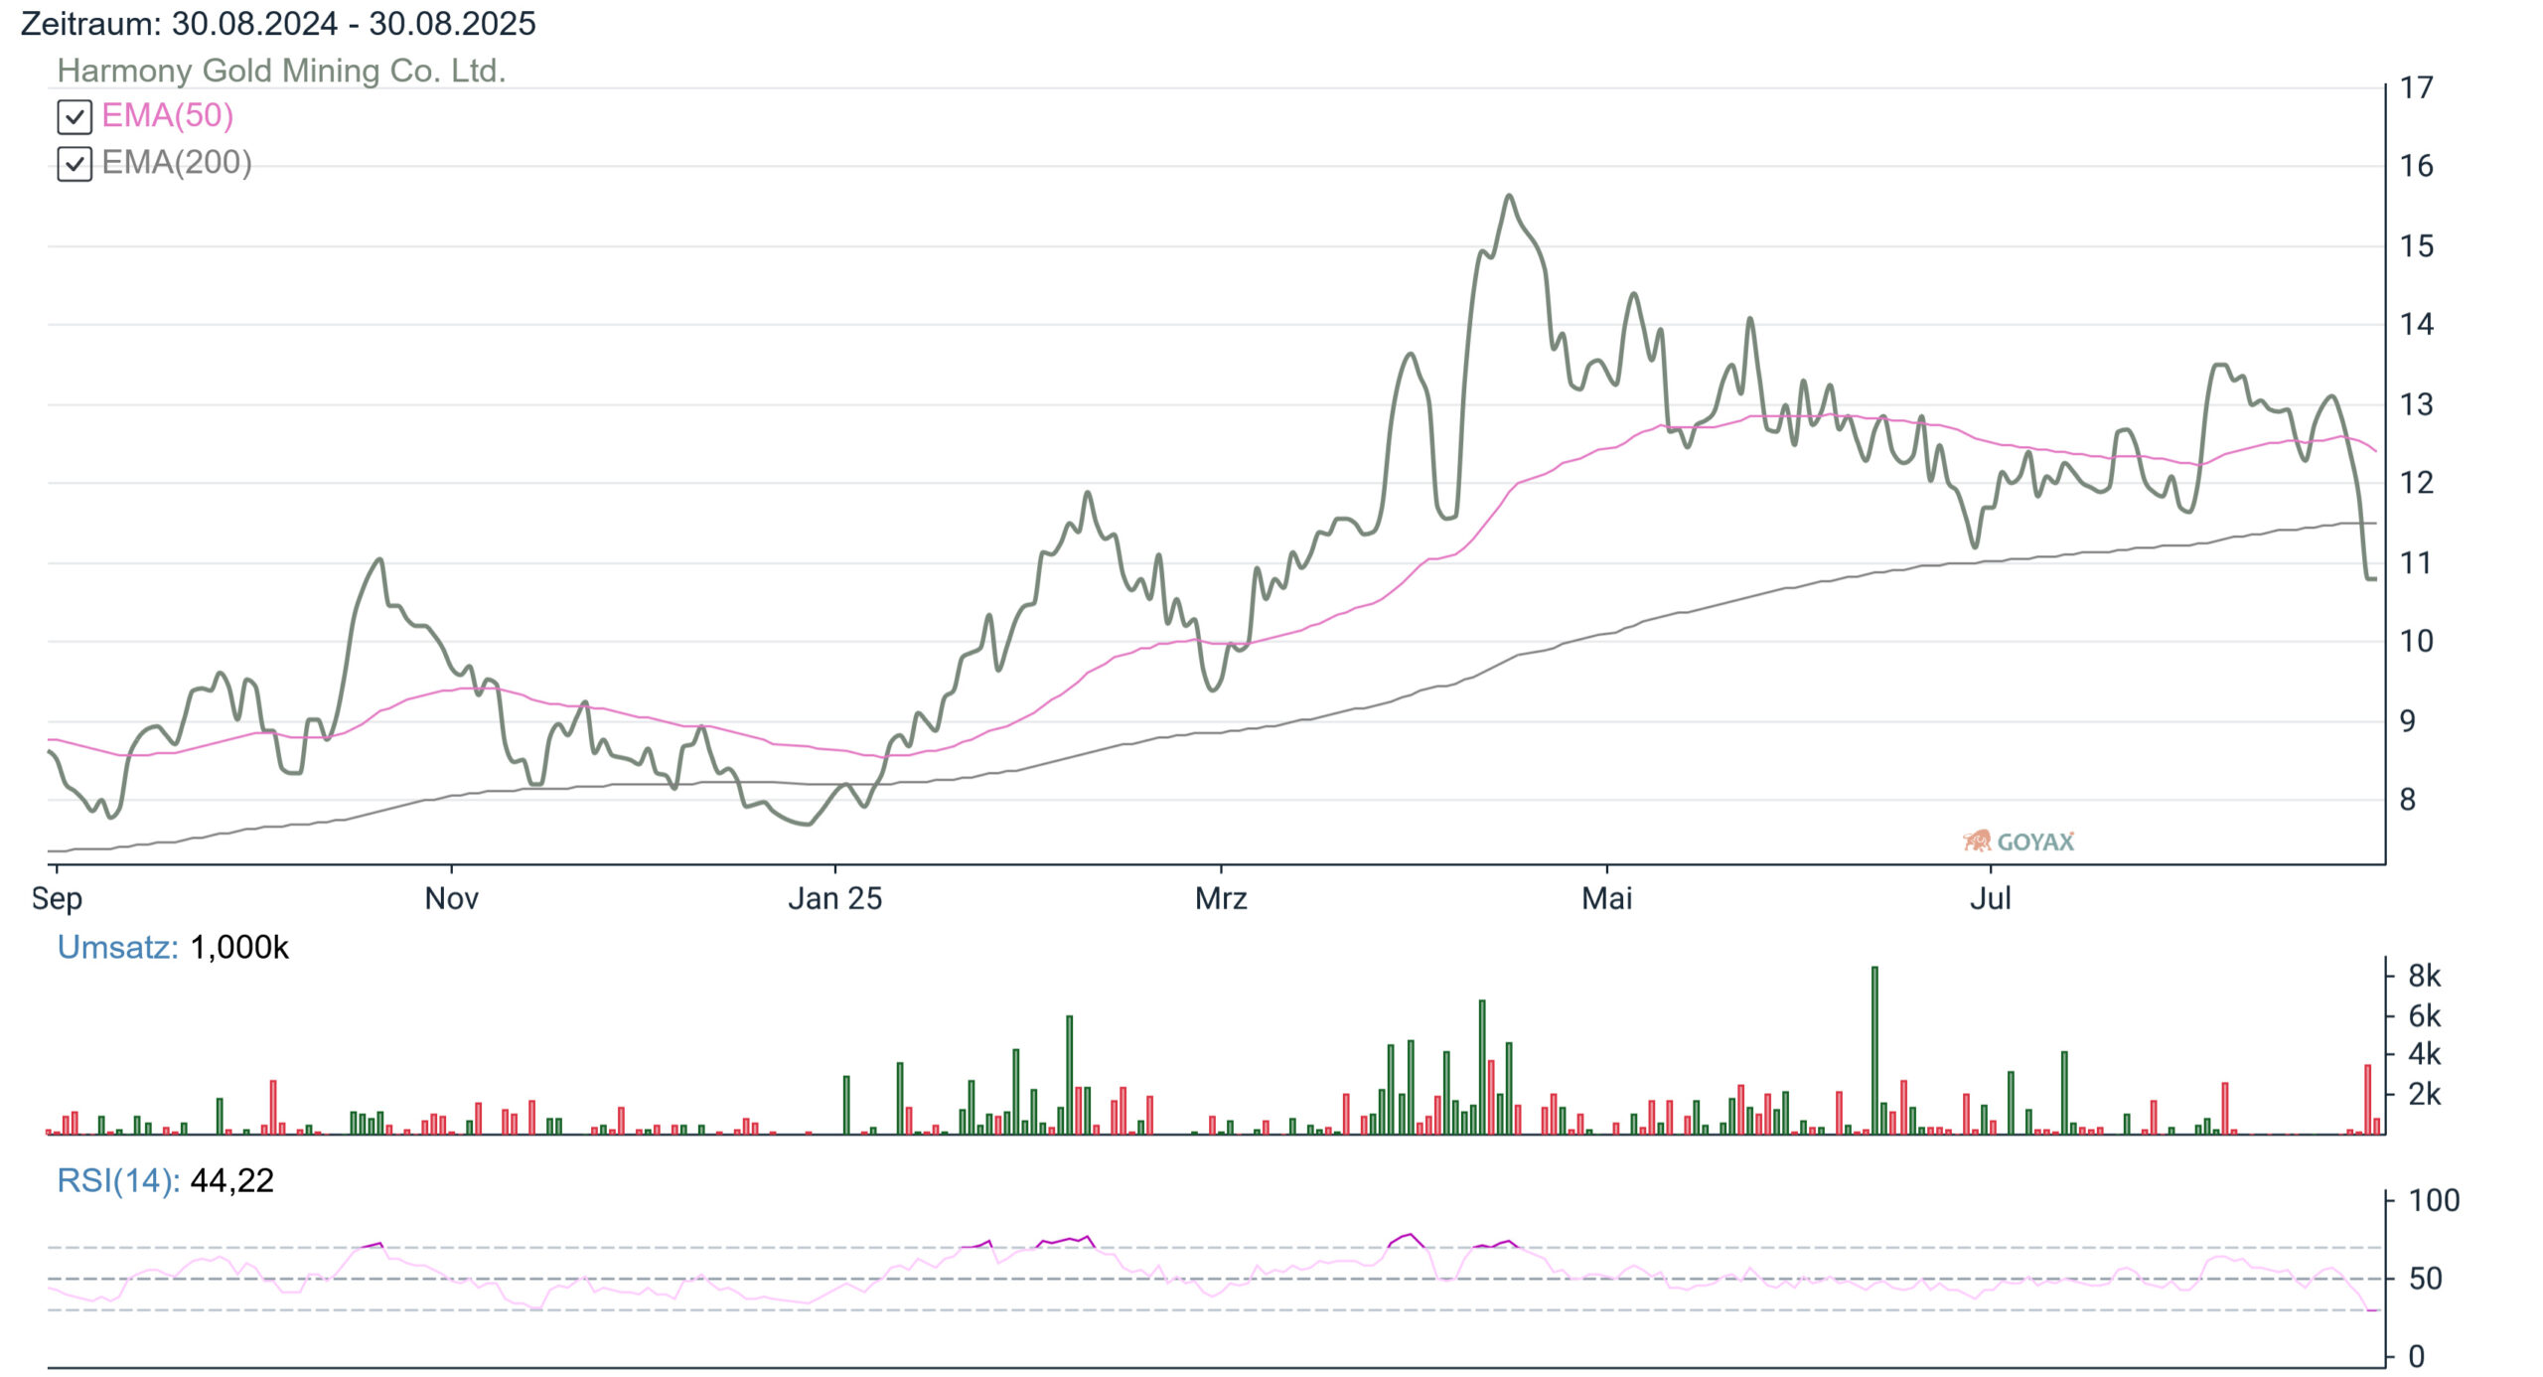The image size is (2543, 1377).
Task: Click the 8 price axis label
Action: pyautogui.click(x=2408, y=800)
